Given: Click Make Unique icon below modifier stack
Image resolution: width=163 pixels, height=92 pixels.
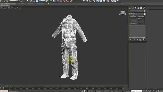Looking at the screenshot, I should point(138,39).
